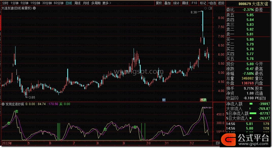This screenshot has height=148, width=273.
Task: Click the stock title 000679 大连友谊
Action: pos(253,4)
